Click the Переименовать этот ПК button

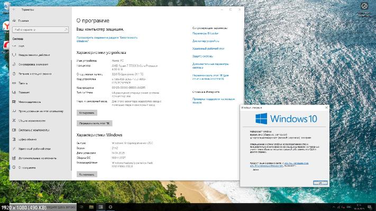(95, 123)
